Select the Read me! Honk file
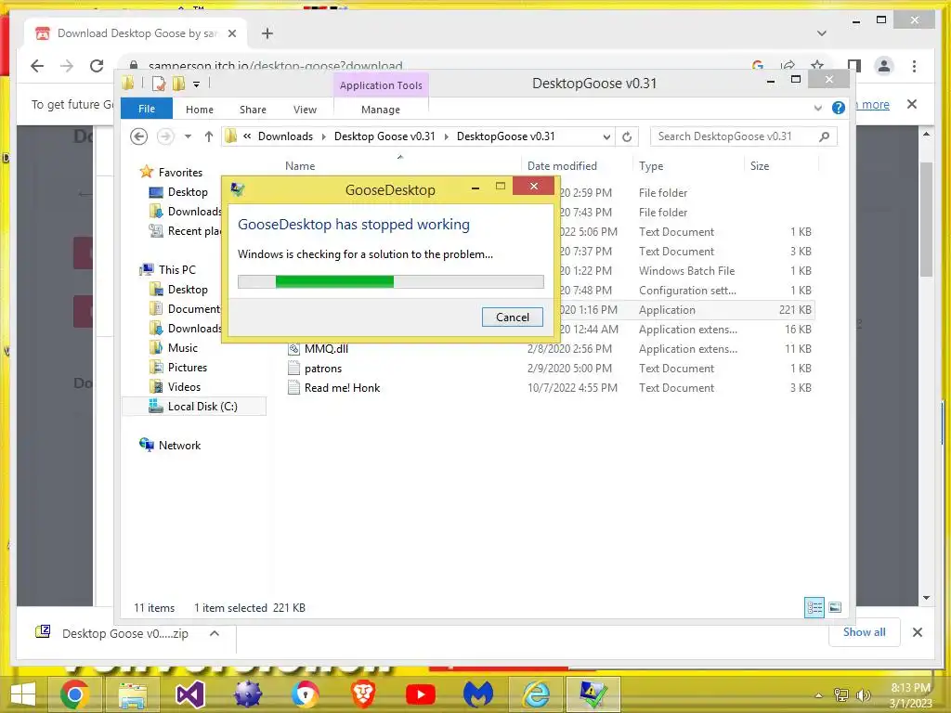The width and height of the screenshot is (951, 713). click(x=342, y=388)
